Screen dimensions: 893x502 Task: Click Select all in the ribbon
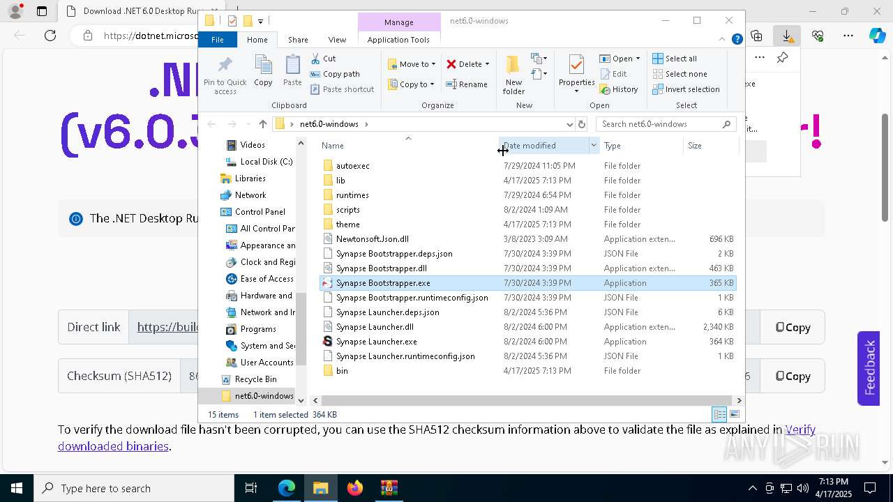tap(675, 59)
